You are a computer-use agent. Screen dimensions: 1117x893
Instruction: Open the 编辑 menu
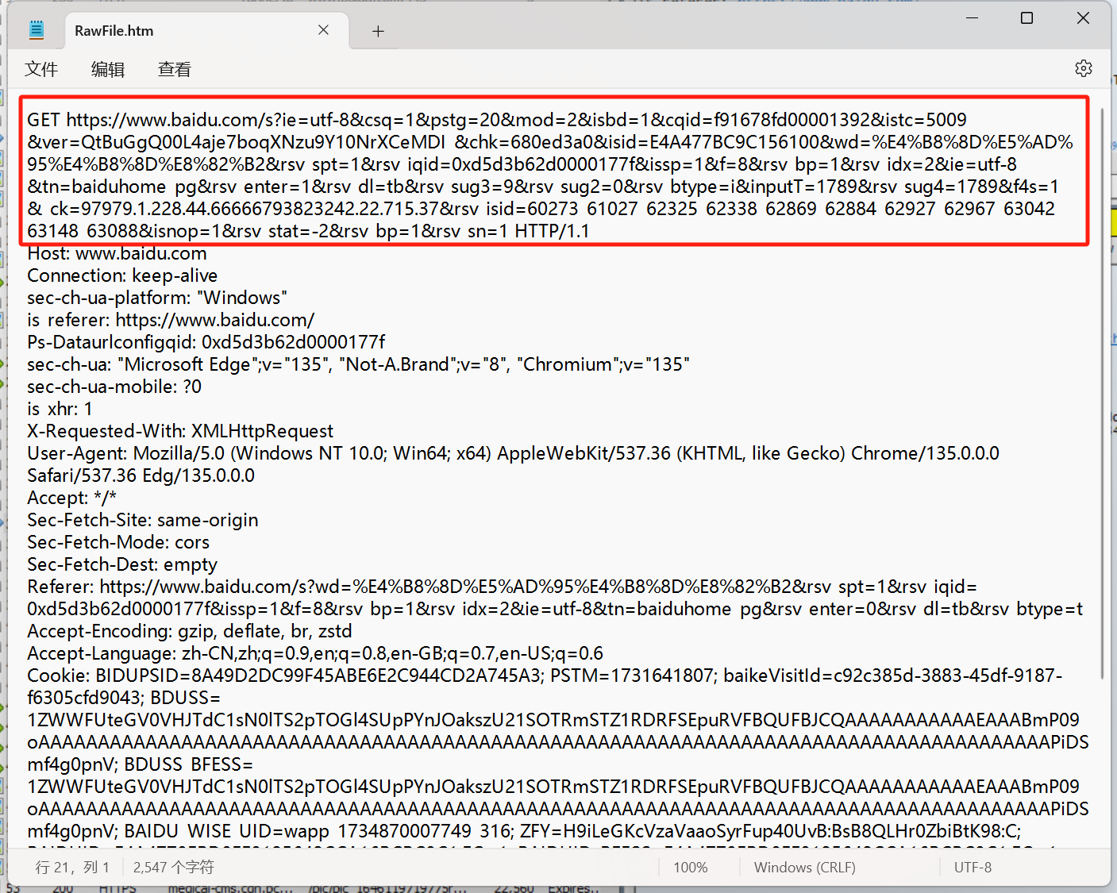tap(108, 69)
